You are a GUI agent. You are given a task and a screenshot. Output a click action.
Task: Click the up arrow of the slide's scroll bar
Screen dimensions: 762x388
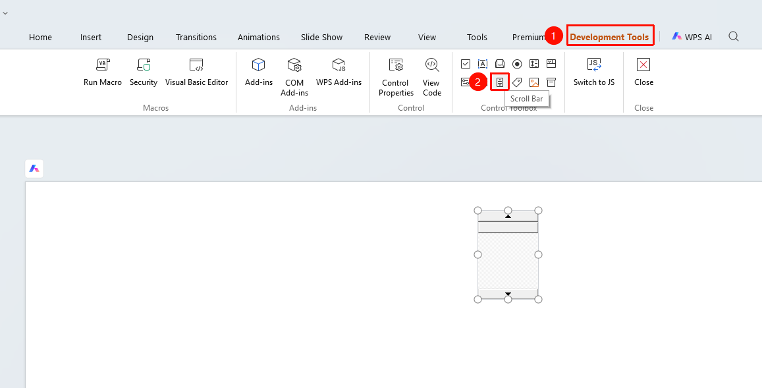(508, 216)
